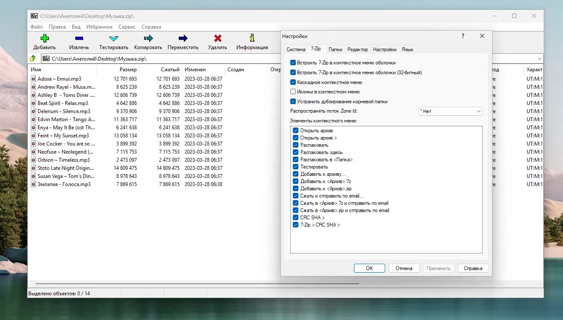Viewport: 563px width, 320px height.
Task: Select the file icon of Ashley B - Toms Diner
Action: click(34, 95)
